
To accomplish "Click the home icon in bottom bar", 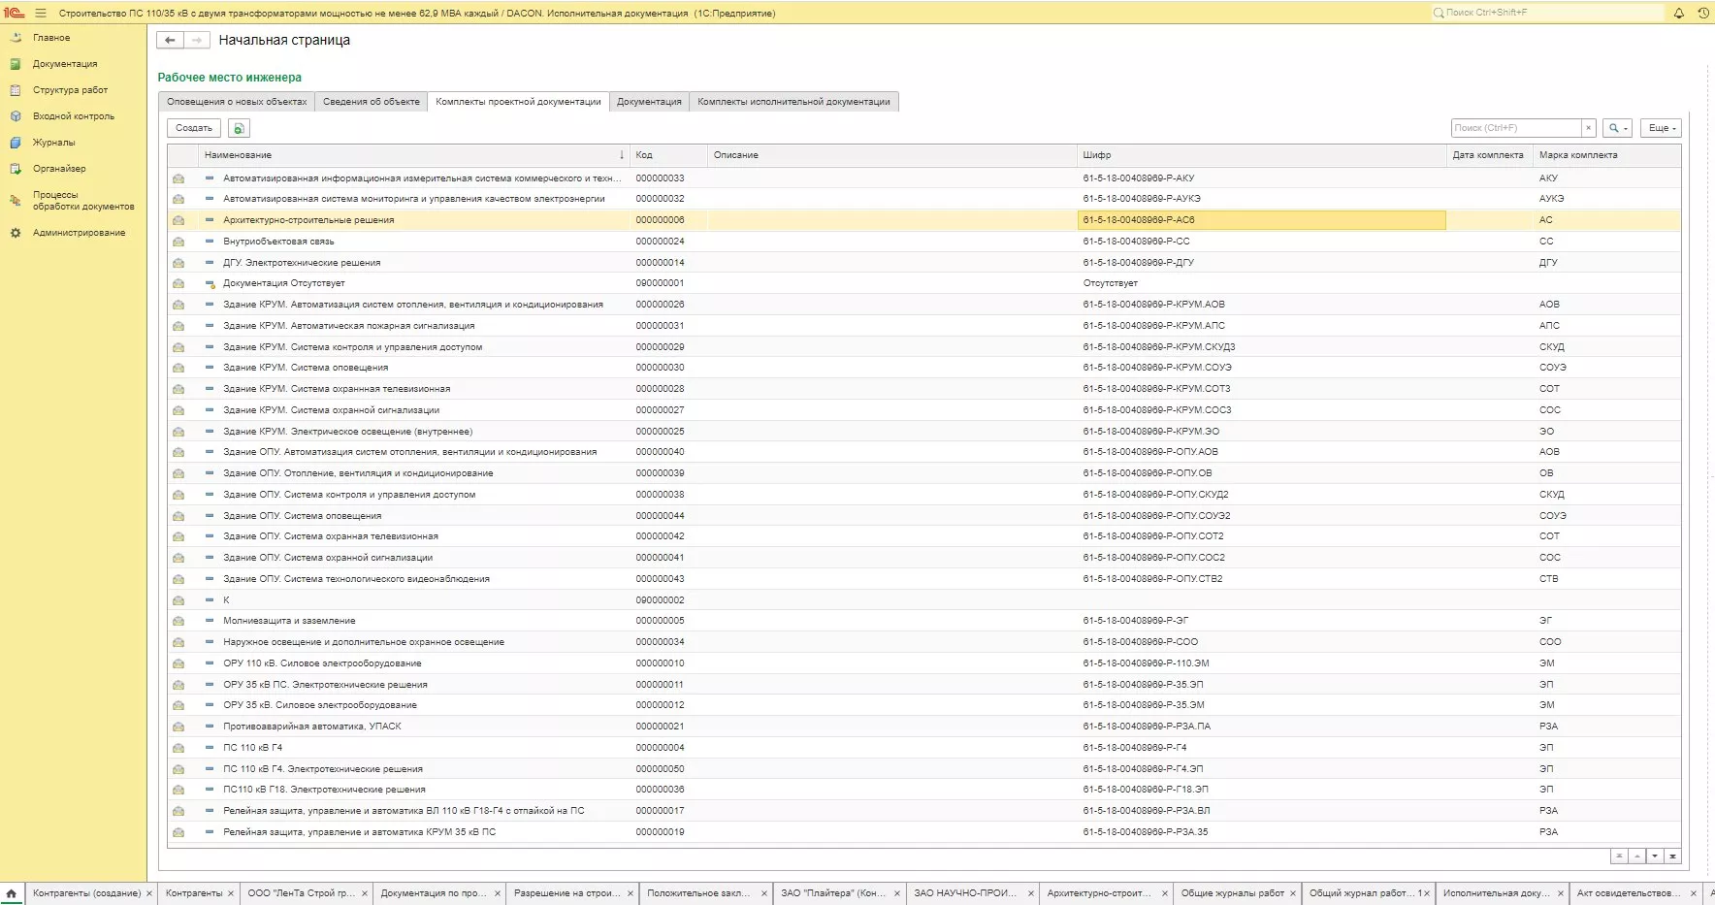I will tap(12, 893).
